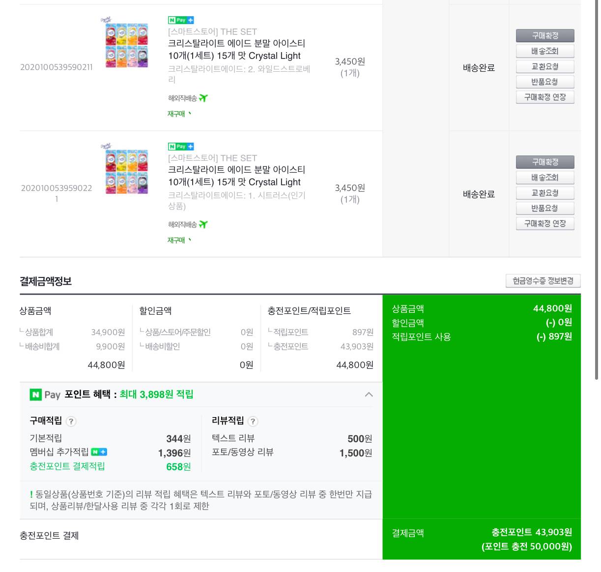Open the 리뷰적립 question mark help
Image resolution: width=601 pixels, height=572 pixels.
pos(253,421)
